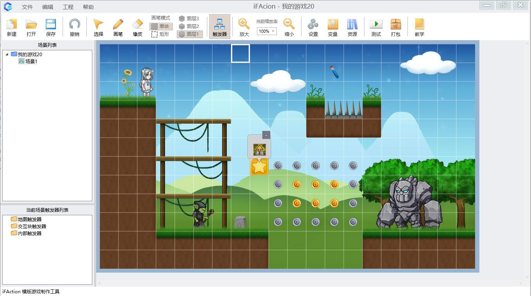Open the 100% zoom ratio dropdown
This screenshot has width=531, height=296.
267,31
